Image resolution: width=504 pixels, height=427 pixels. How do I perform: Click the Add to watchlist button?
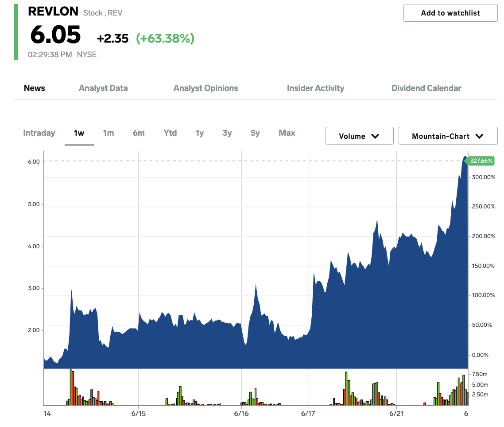(x=450, y=13)
